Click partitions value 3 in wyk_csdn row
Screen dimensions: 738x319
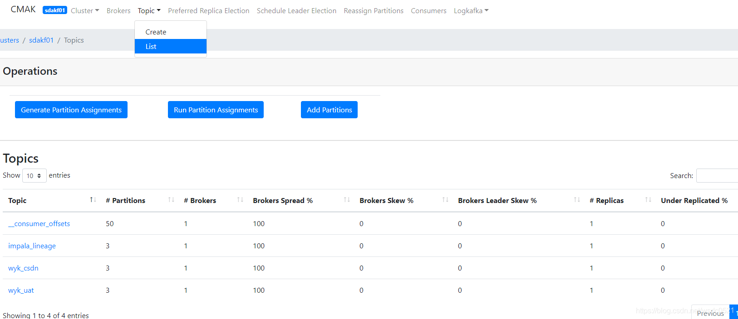pyautogui.click(x=108, y=268)
